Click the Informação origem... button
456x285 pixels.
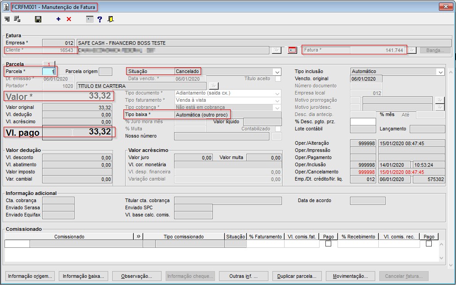click(31, 276)
